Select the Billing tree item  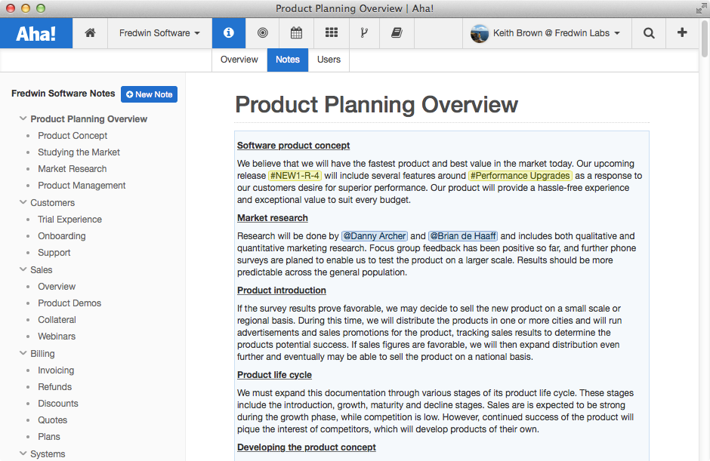42,353
